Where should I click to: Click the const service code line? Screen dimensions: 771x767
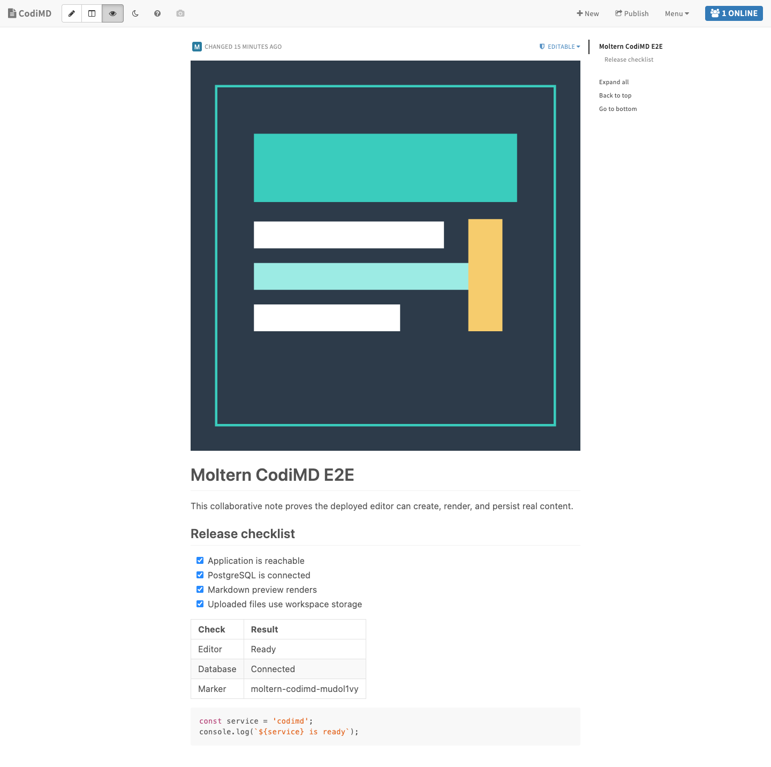(256, 721)
